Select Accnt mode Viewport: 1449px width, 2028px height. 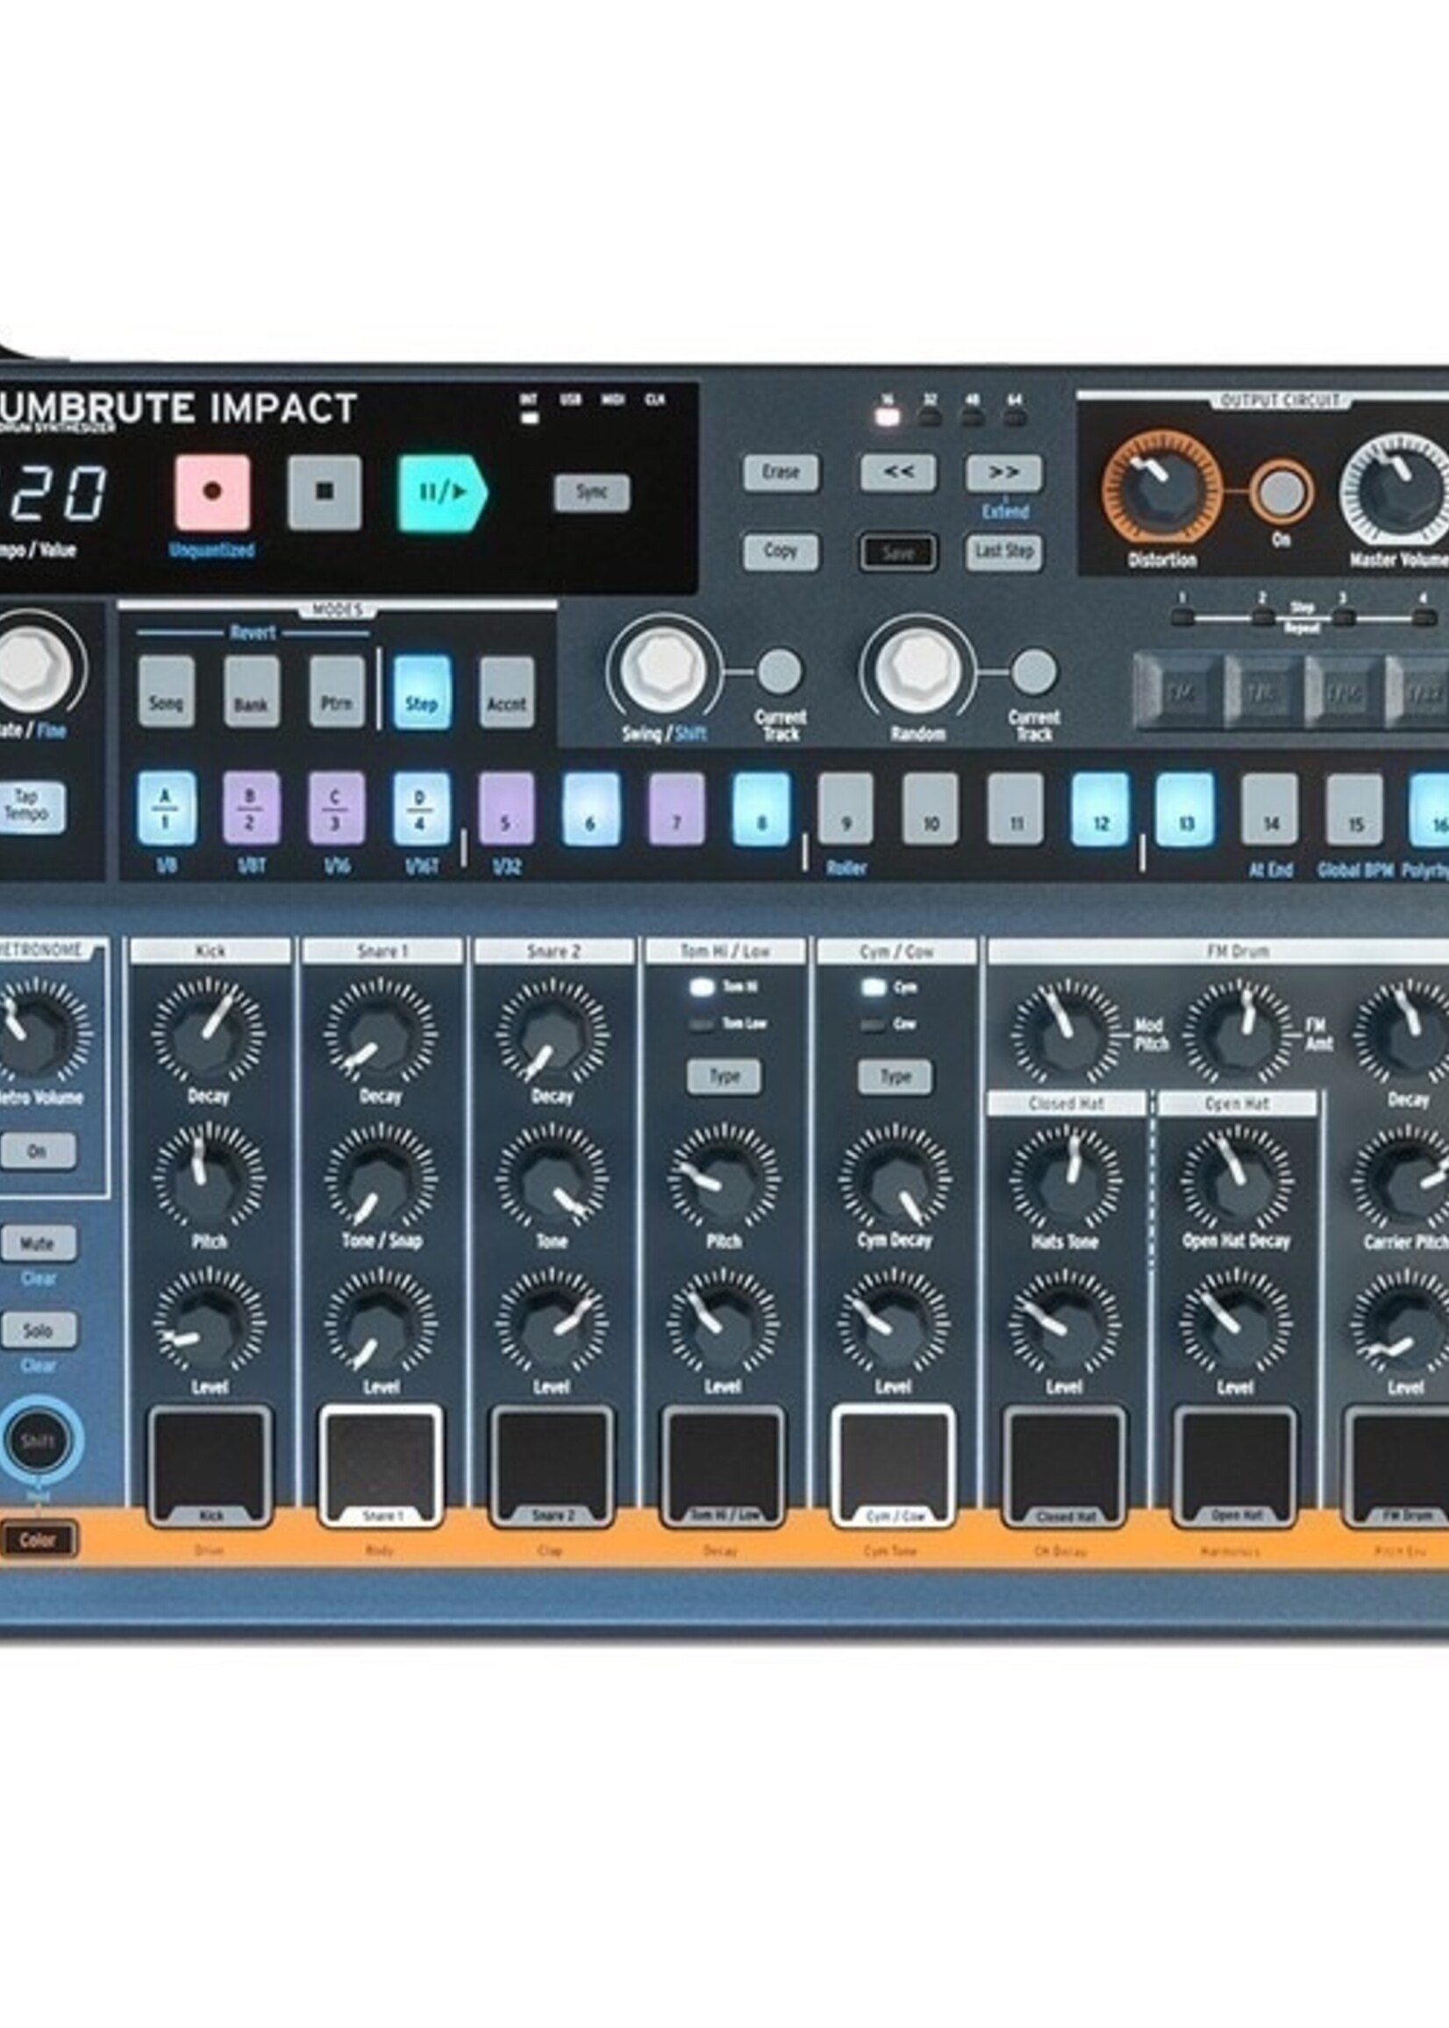coord(507,691)
